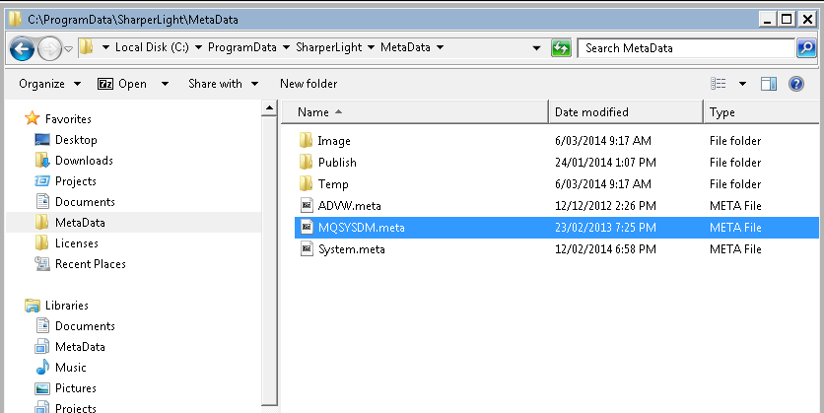Click the Image folder name
This screenshot has height=413, width=824.
click(x=334, y=141)
